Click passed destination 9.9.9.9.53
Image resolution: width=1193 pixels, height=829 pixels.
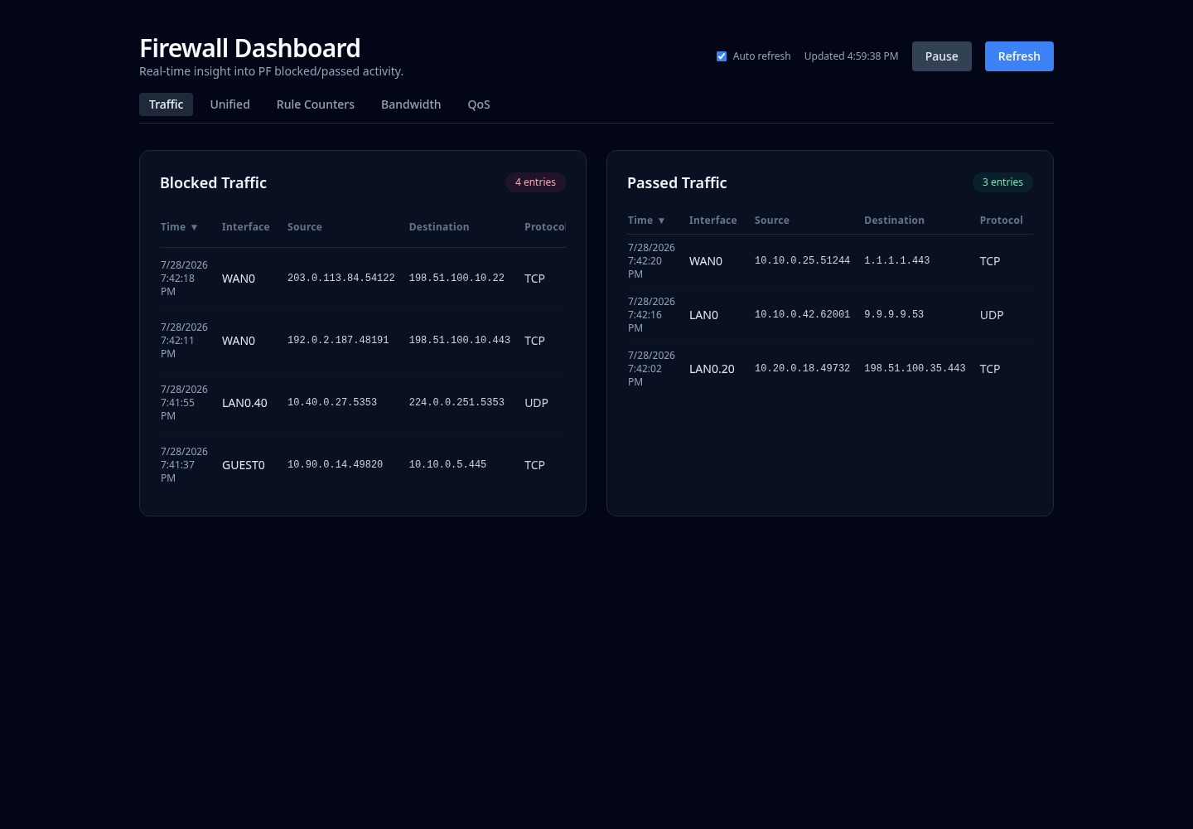pyautogui.click(x=894, y=315)
